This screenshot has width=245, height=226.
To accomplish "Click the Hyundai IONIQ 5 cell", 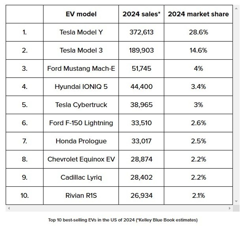I will pyautogui.click(x=81, y=87).
